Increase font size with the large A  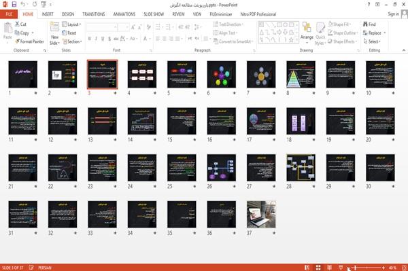pyautogui.click(x=133, y=27)
